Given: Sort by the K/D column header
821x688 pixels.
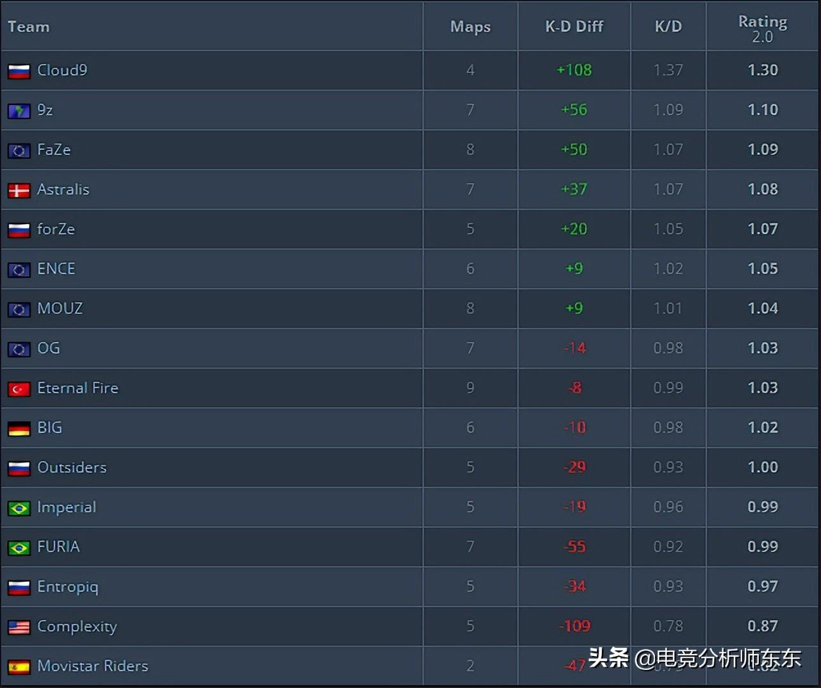Looking at the screenshot, I should click(x=668, y=26).
